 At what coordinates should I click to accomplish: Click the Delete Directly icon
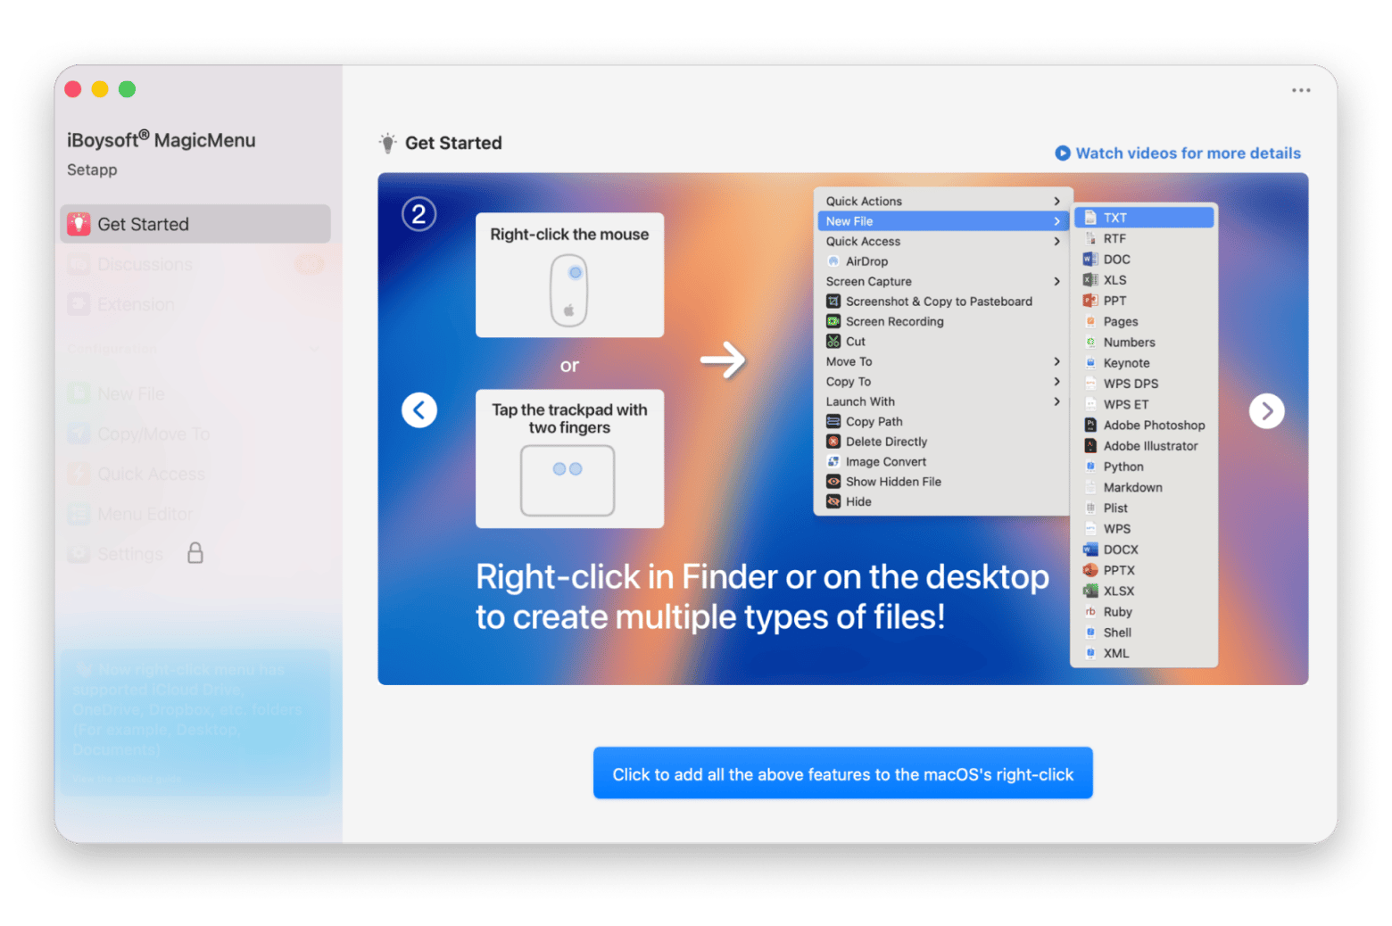point(833,442)
